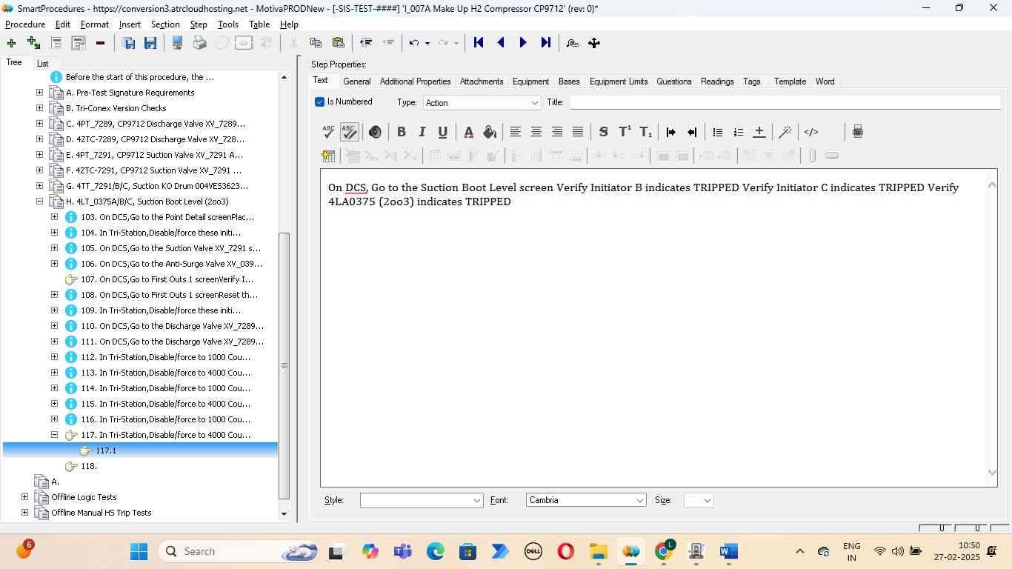Screen dimensions: 1012x569
Task: Center align text in editor
Action: click(x=536, y=132)
